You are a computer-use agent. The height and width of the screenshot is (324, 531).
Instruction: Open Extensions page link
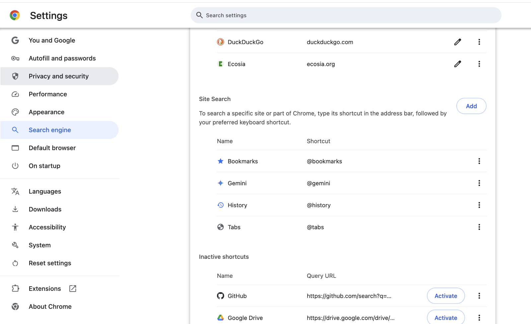pos(59,289)
